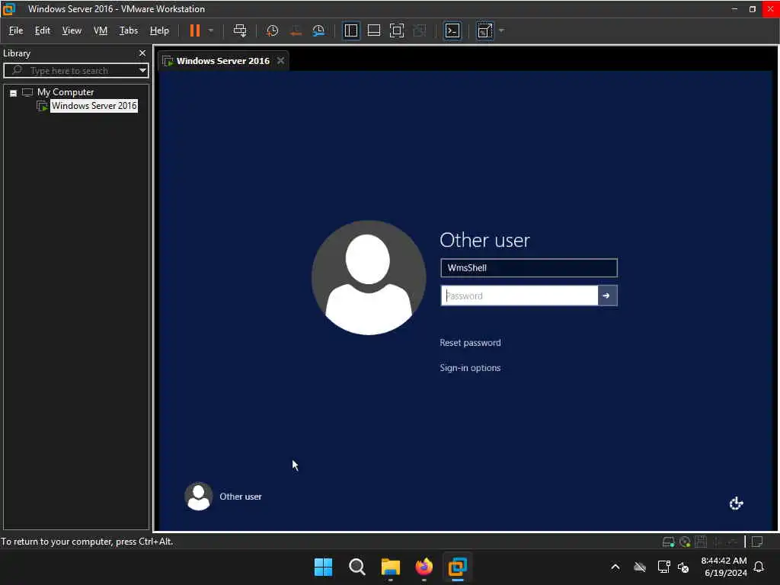Open the File menu
The width and height of the screenshot is (780, 585).
click(16, 30)
